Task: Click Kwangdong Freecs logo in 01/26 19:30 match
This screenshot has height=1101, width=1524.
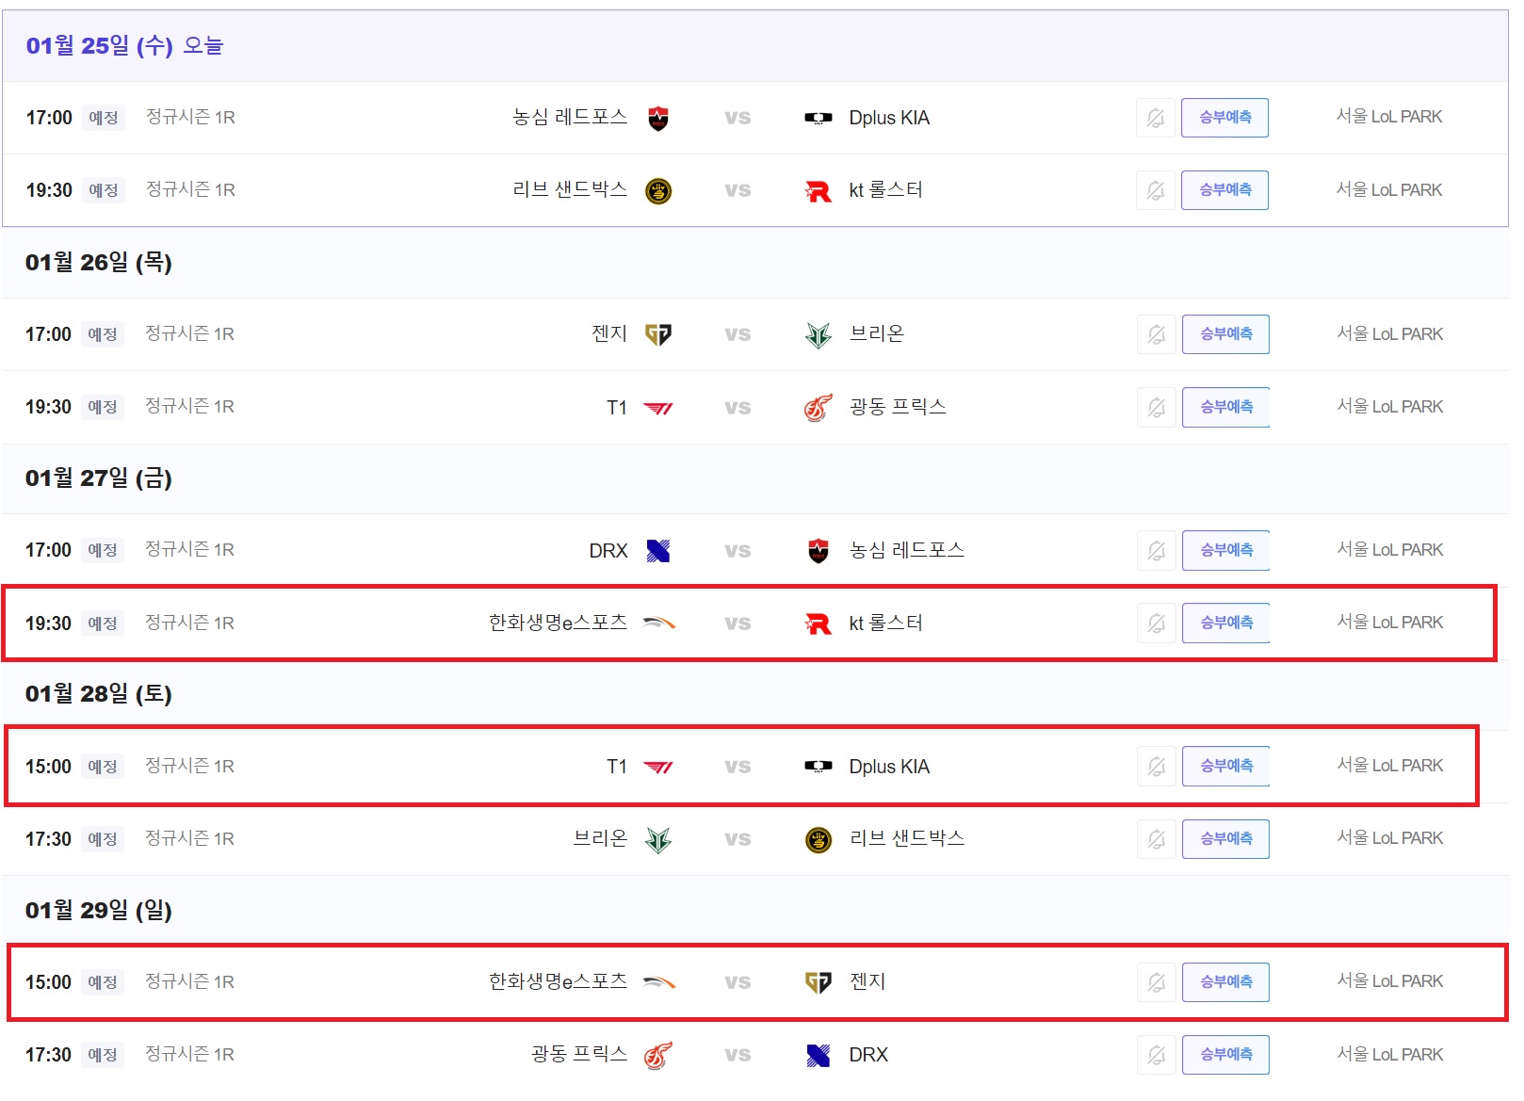Action: pos(818,408)
